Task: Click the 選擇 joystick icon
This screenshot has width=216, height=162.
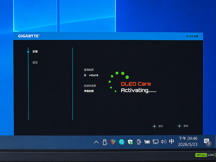Action: [179, 126]
